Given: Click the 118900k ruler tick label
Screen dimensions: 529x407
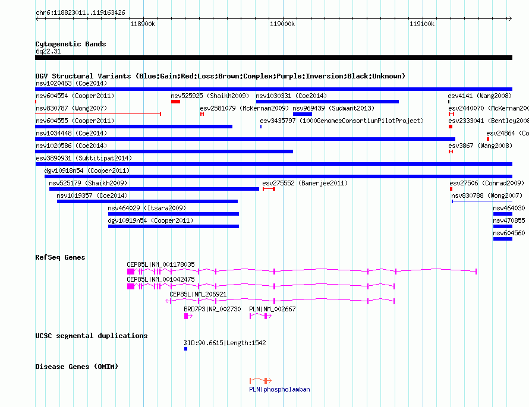Looking at the screenshot, I should (143, 24).
